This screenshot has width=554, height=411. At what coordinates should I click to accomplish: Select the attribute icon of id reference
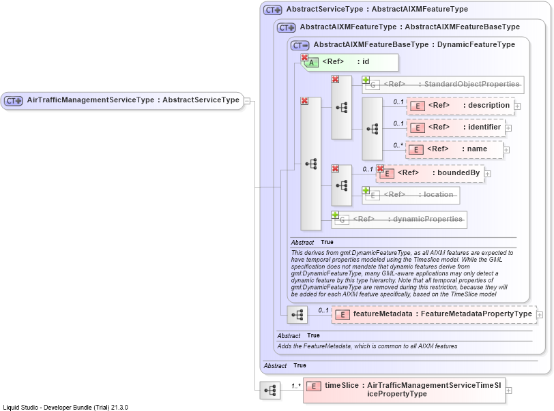tap(311, 63)
